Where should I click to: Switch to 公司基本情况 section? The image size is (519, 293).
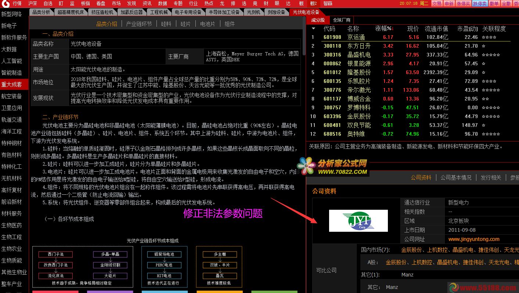pyautogui.click(x=456, y=177)
